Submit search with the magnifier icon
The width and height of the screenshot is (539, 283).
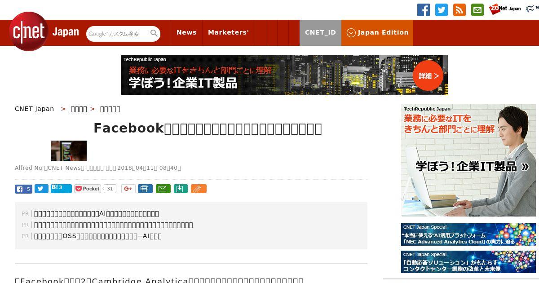tap(154, 33)
